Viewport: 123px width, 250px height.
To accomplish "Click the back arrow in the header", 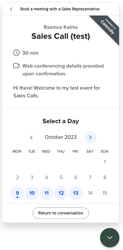I will 11,9.
